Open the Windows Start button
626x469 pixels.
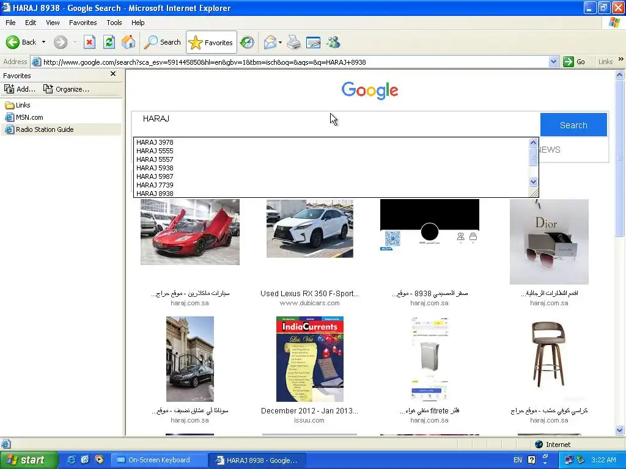point(28,460)
